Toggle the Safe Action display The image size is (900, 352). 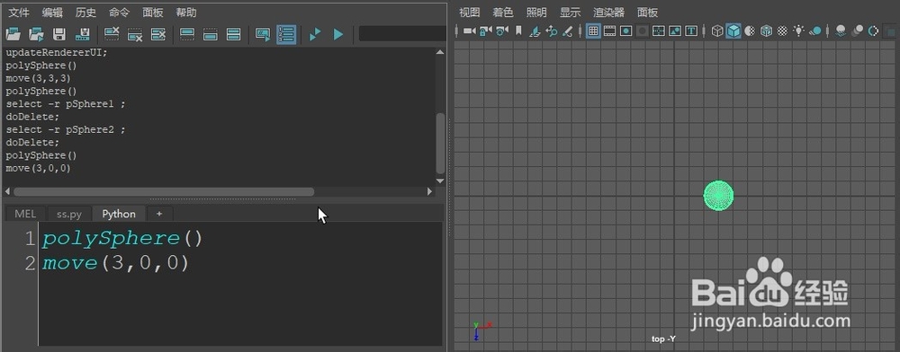(675, 31)
